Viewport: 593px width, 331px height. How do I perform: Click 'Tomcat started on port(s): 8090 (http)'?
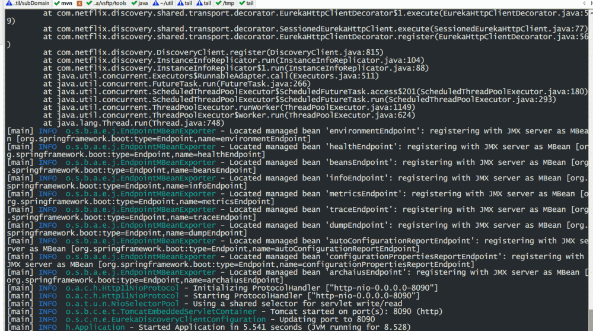[356, 311]
